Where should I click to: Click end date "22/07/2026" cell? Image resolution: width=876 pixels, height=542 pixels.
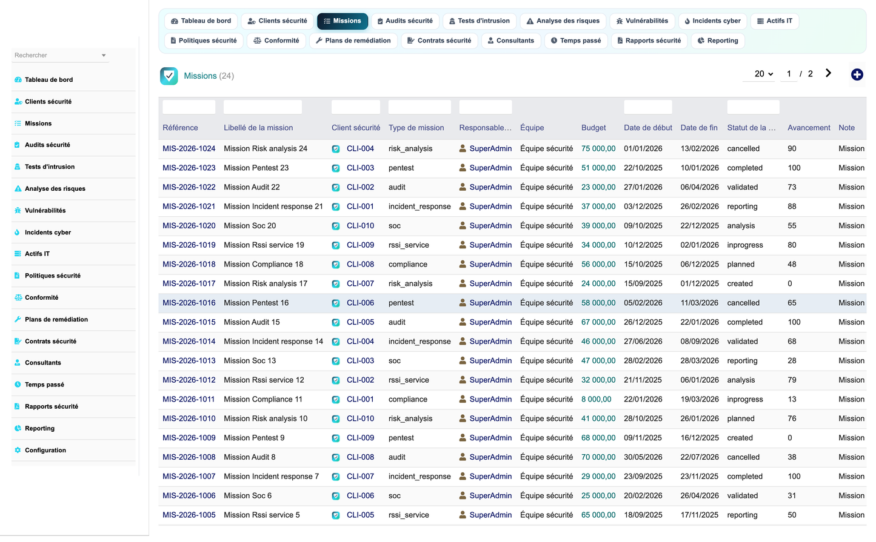pos(700,457)
